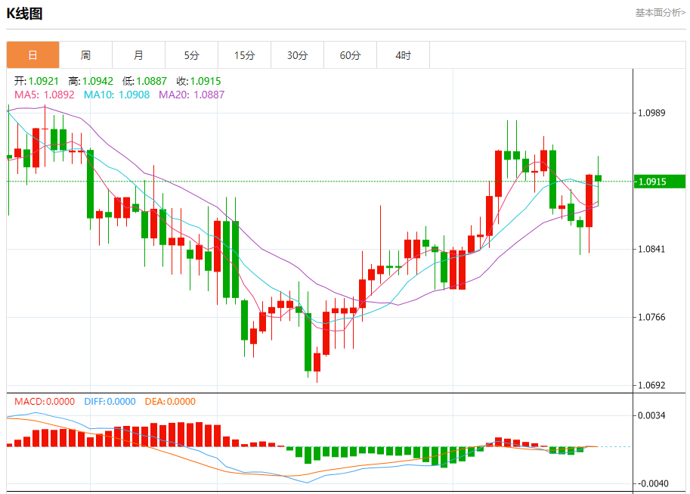The image size is (690, 494).
Task: Click the MA5: 1.0892 indicator text
Action: (45, 95)
